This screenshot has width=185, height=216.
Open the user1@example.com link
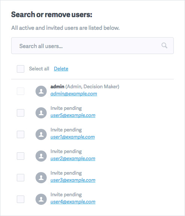(x=73, y=137)
